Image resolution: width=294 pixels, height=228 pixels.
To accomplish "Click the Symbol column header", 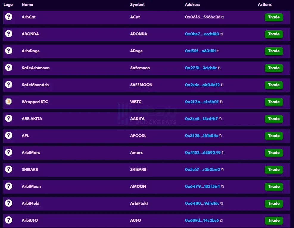I will coord(137,4).
